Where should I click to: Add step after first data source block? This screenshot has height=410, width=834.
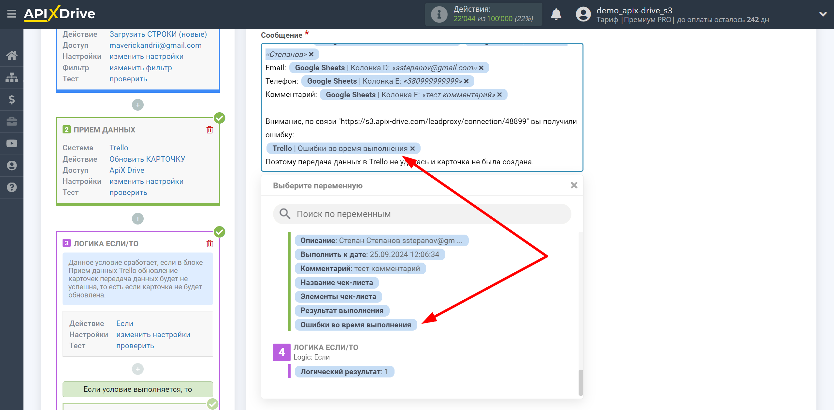(138, 105)
